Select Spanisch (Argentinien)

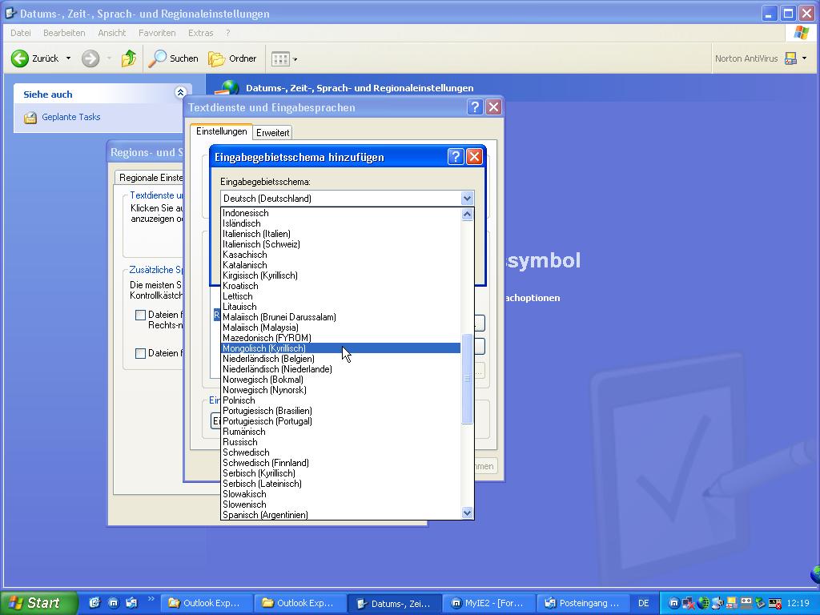click(x=340, y=515)
